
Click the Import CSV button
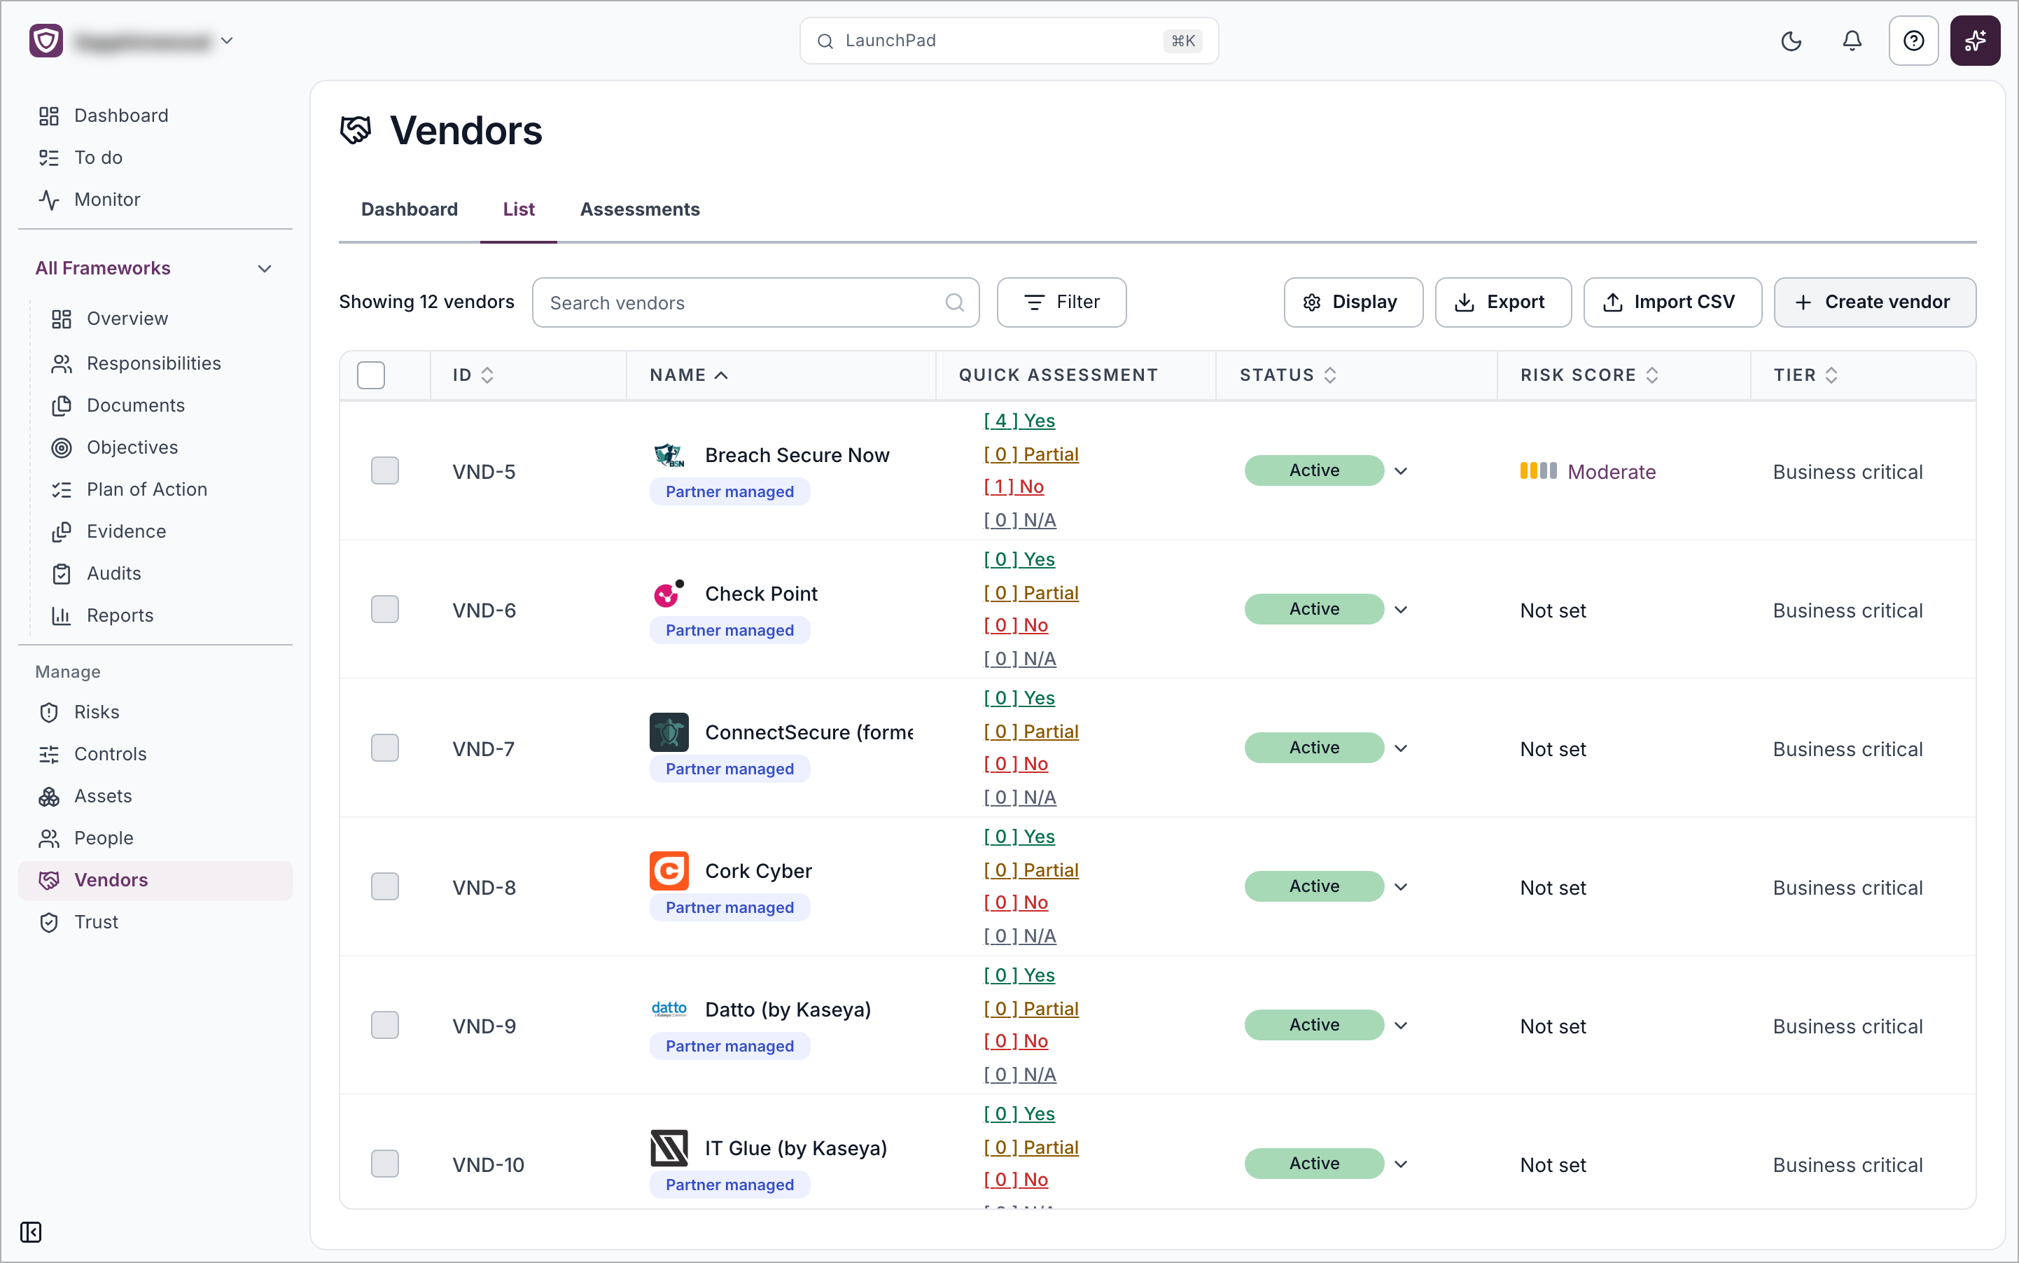pyautogui.click(x=1672, y=302)
